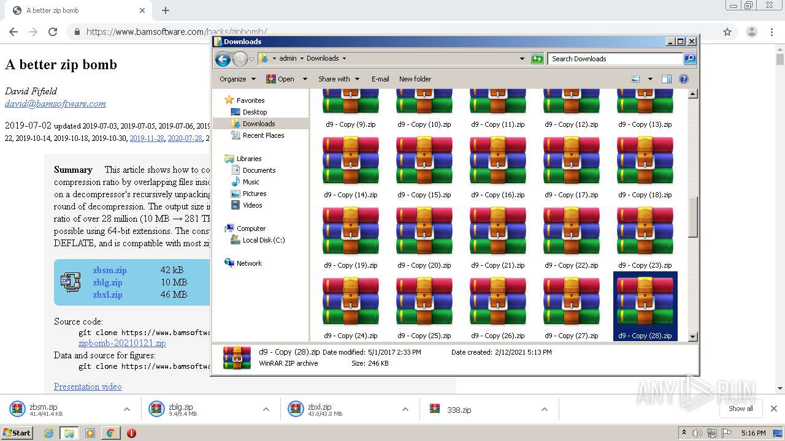Select d9 - Copy (22).zip archive icon
Viewport: 785px width, 441px height.
pyautogui.click(x=572, y=231)
